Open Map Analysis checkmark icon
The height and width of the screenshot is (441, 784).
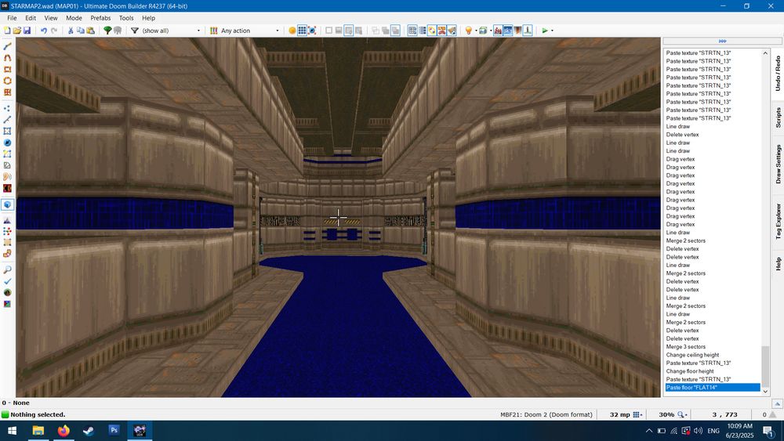pyautogui.click(x=7, y=281)
